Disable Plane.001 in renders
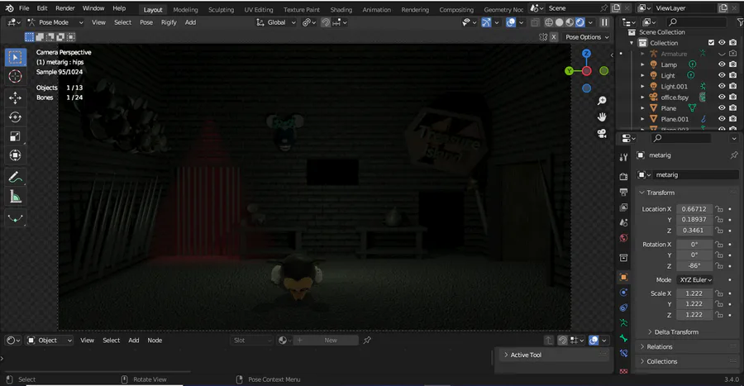This screenshot has height=386, width=744. click(x=732, y=119)
